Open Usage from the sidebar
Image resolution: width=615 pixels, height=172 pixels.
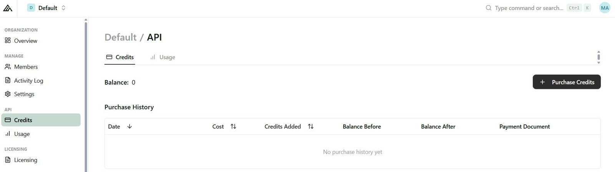click(22, 134)
